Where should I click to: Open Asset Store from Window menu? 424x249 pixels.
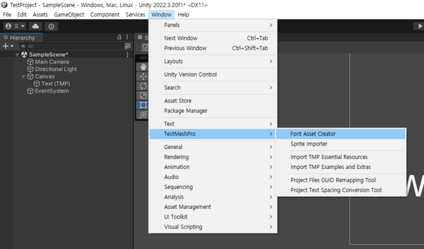213,101
